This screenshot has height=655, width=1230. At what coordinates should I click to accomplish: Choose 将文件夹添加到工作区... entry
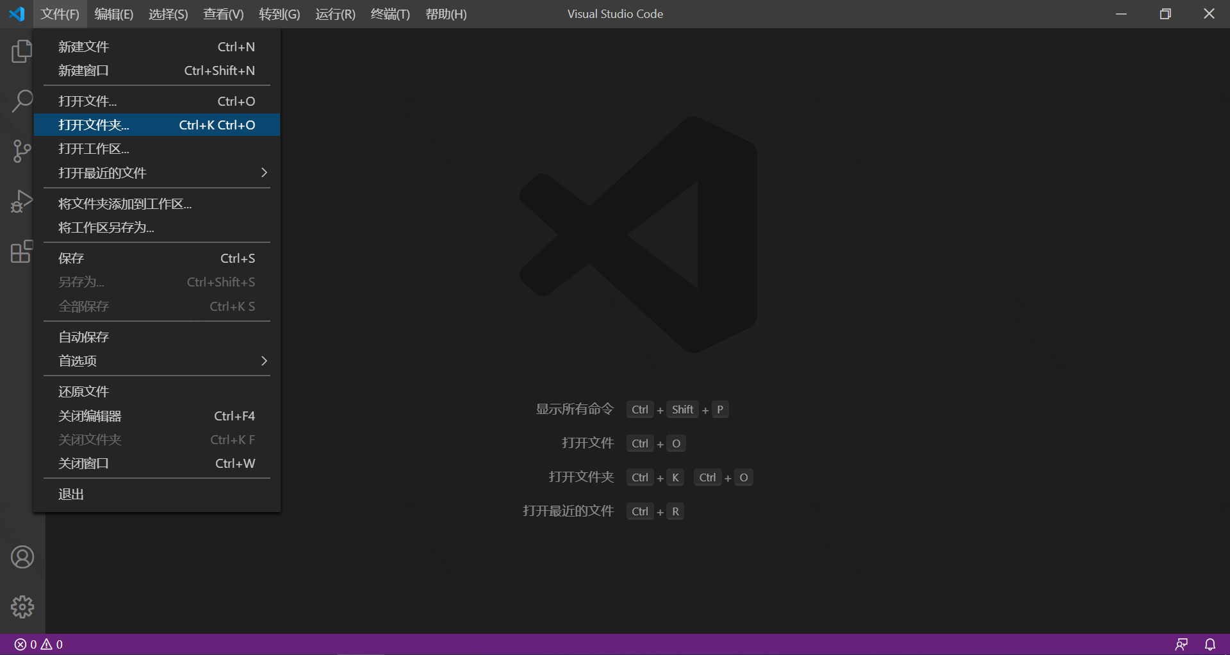[x=156, y=204]
